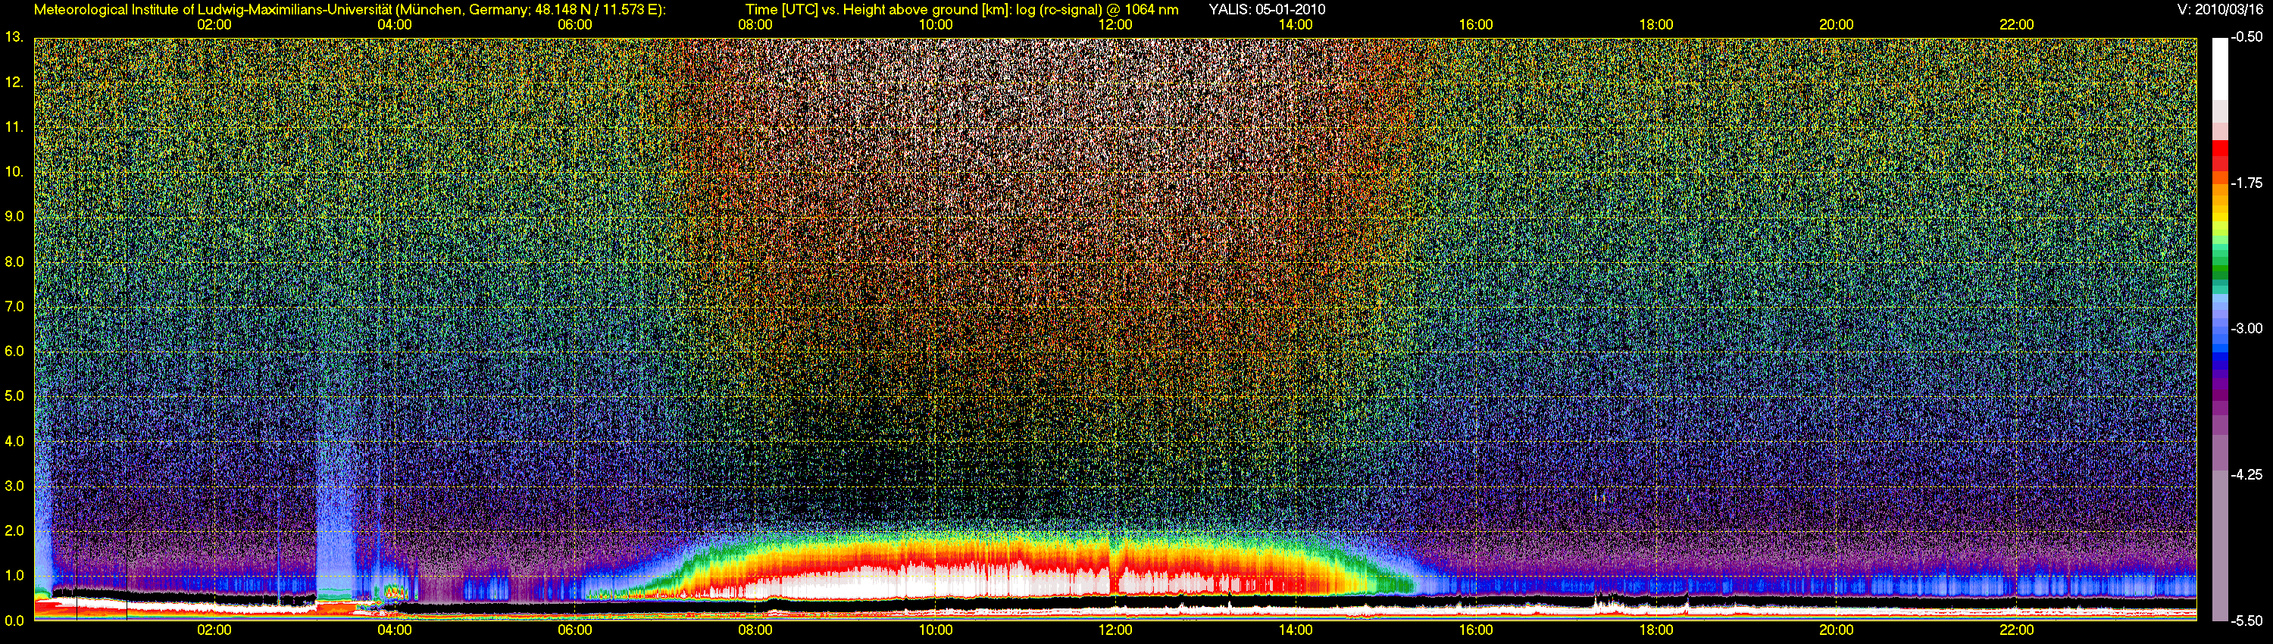Click the '1.0' height axis label
2273x644 pixels.
tap(14, 575)
